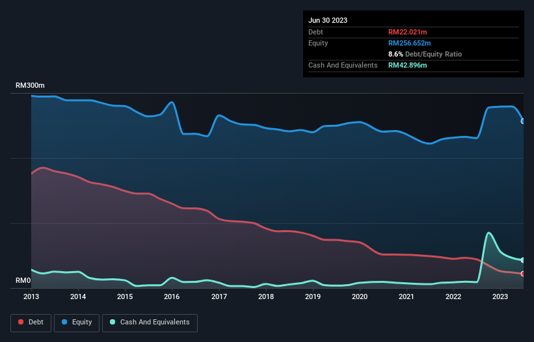Click the 2022 x-axis label
Image resolution: width=534 pixels, height=342 pixels.
point(453,296)
